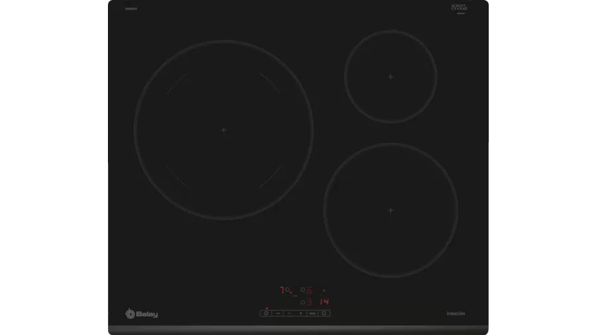
Task: Click the center of large left burner
Action: pyautogui.click(x=224, y=130)
